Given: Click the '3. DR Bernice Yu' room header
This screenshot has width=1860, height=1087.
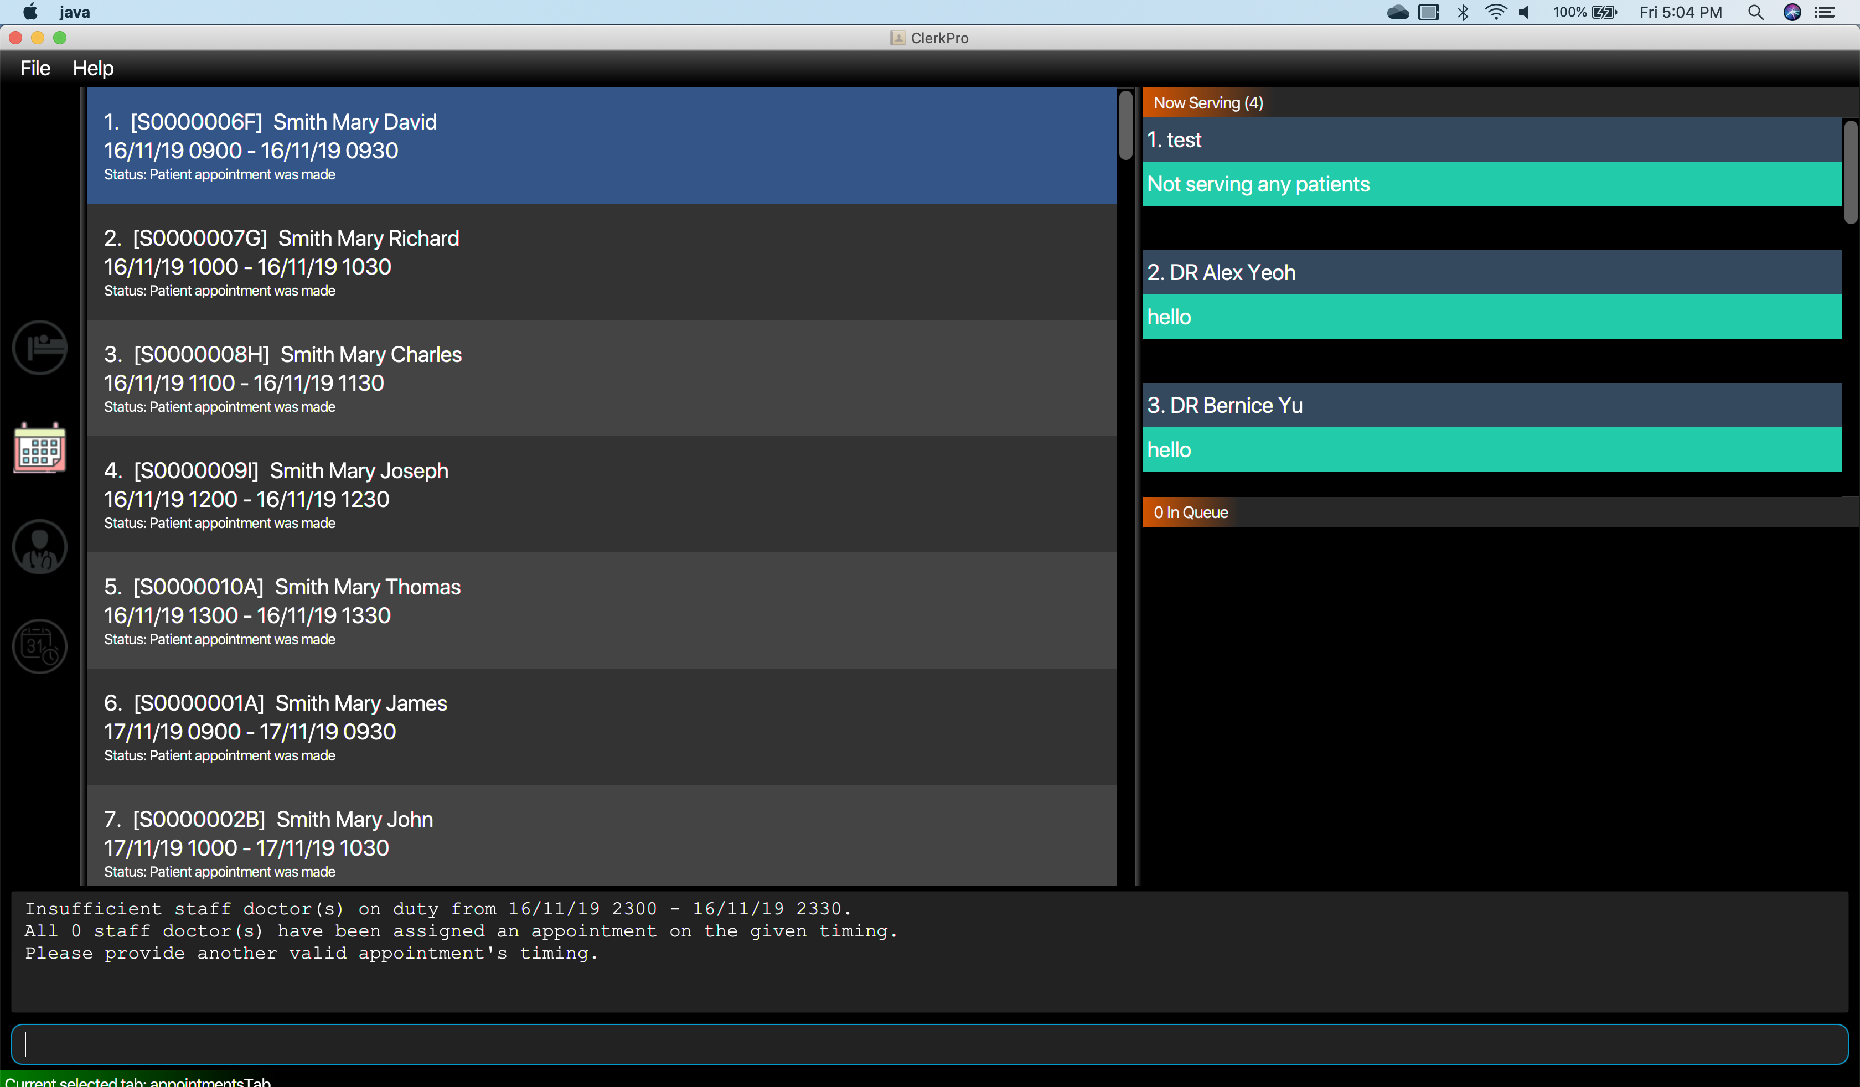Looking at the screenshot, I should pos(1492,405).
